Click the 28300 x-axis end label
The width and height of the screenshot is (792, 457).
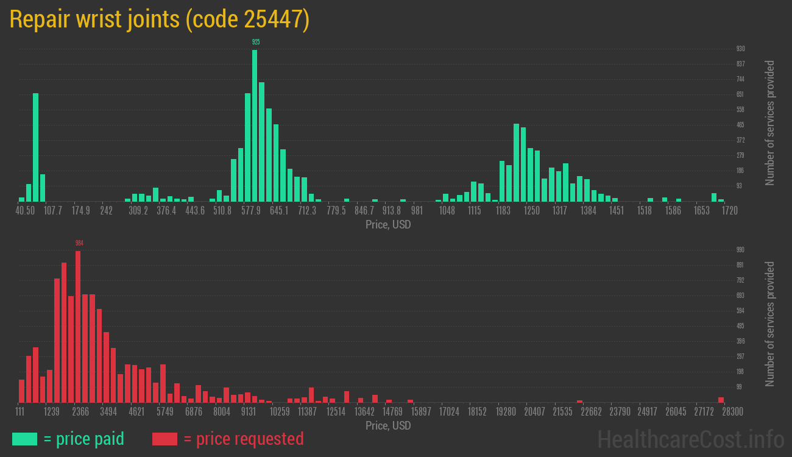click(732, 412)
